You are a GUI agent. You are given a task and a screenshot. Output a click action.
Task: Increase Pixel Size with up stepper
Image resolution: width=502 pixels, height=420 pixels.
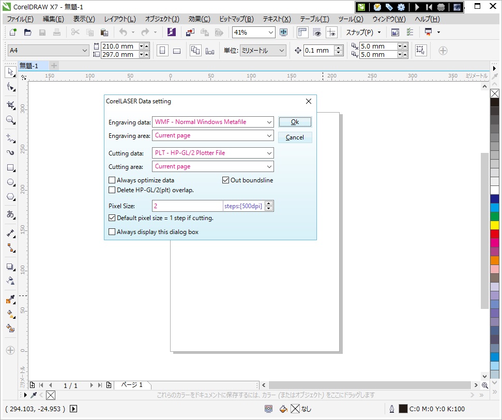coord(269,204)
